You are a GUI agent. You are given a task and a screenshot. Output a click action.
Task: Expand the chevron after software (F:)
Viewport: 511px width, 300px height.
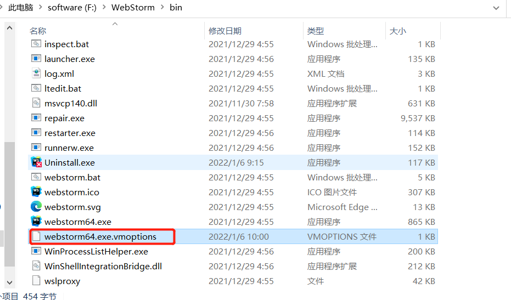tap(104, 7)
